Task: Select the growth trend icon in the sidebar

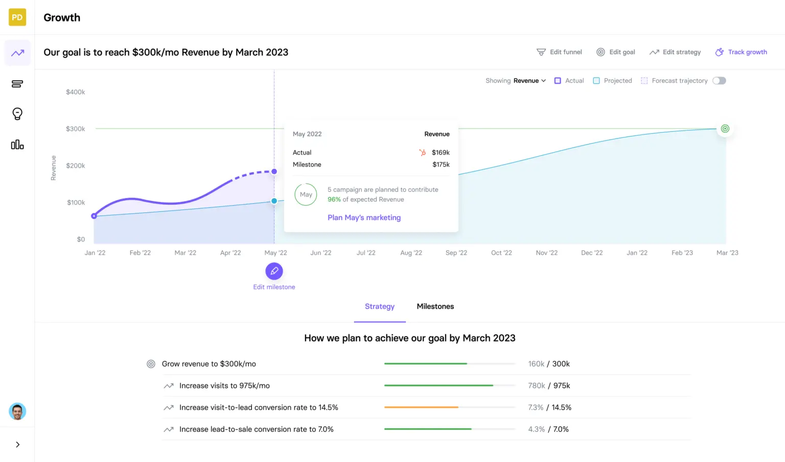Action: tap(17, 53)
